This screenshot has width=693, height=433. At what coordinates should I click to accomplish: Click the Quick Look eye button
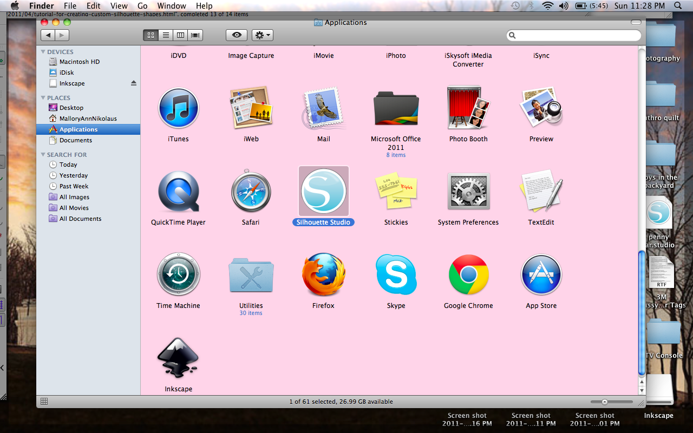(237, 35)
